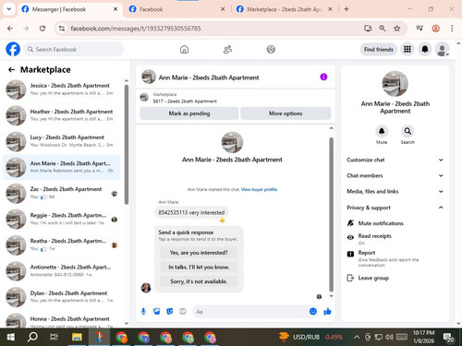Click the address bar URL
Screen dimensions: 462x346
coord(136,29)
